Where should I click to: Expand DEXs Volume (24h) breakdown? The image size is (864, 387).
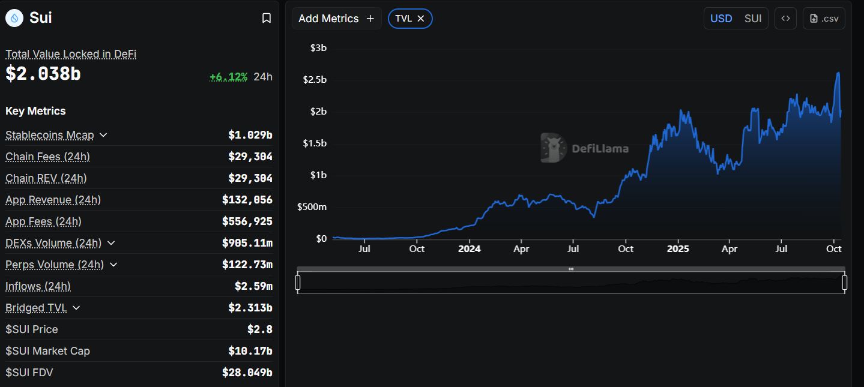(111, 243)
